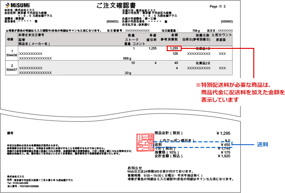
Task: Click the 単価 column header
Action: 153,35
